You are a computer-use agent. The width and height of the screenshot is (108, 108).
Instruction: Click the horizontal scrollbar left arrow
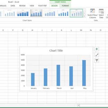point(78,105)
